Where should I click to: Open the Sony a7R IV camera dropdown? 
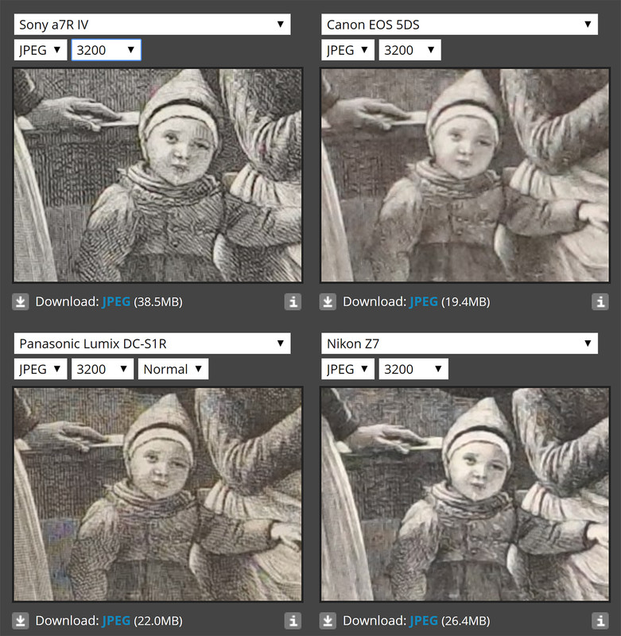click(x=152, y=25)
